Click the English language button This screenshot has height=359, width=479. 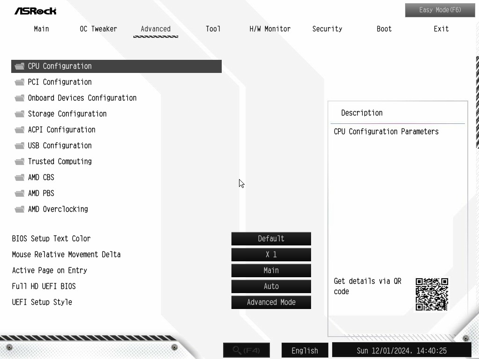[x=305, y=351]
